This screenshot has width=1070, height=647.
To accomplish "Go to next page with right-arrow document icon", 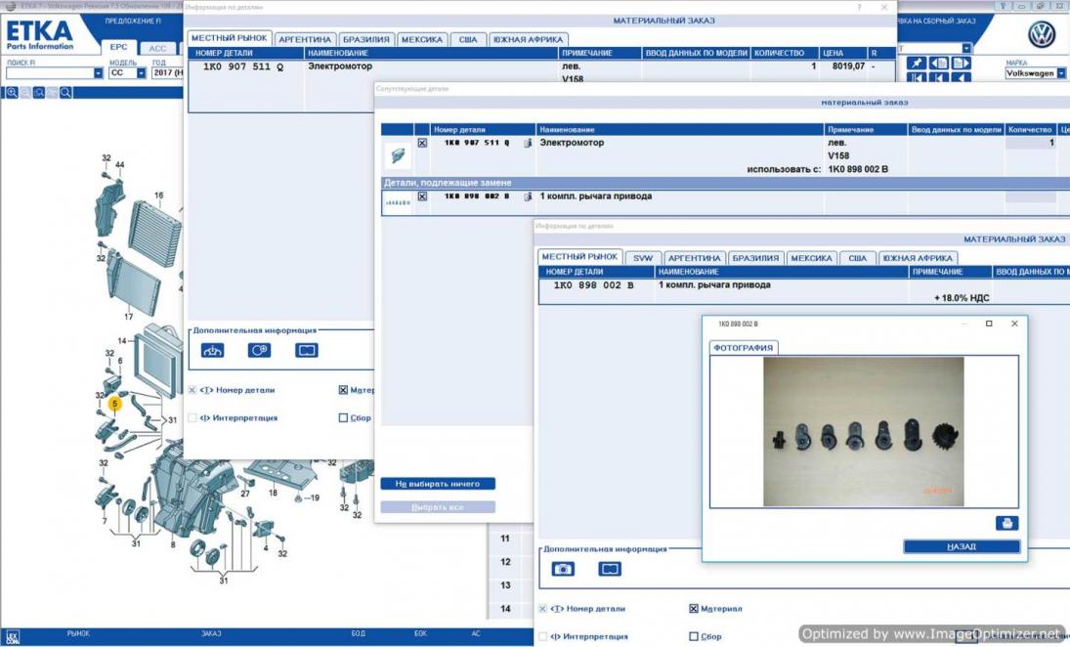I will pyautogui.click(x=961, y=64).
